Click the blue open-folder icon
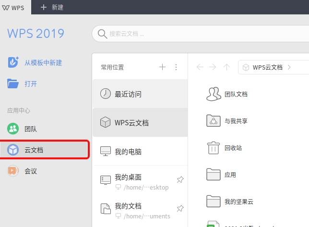Screen dimensions: 309x227 13,84
